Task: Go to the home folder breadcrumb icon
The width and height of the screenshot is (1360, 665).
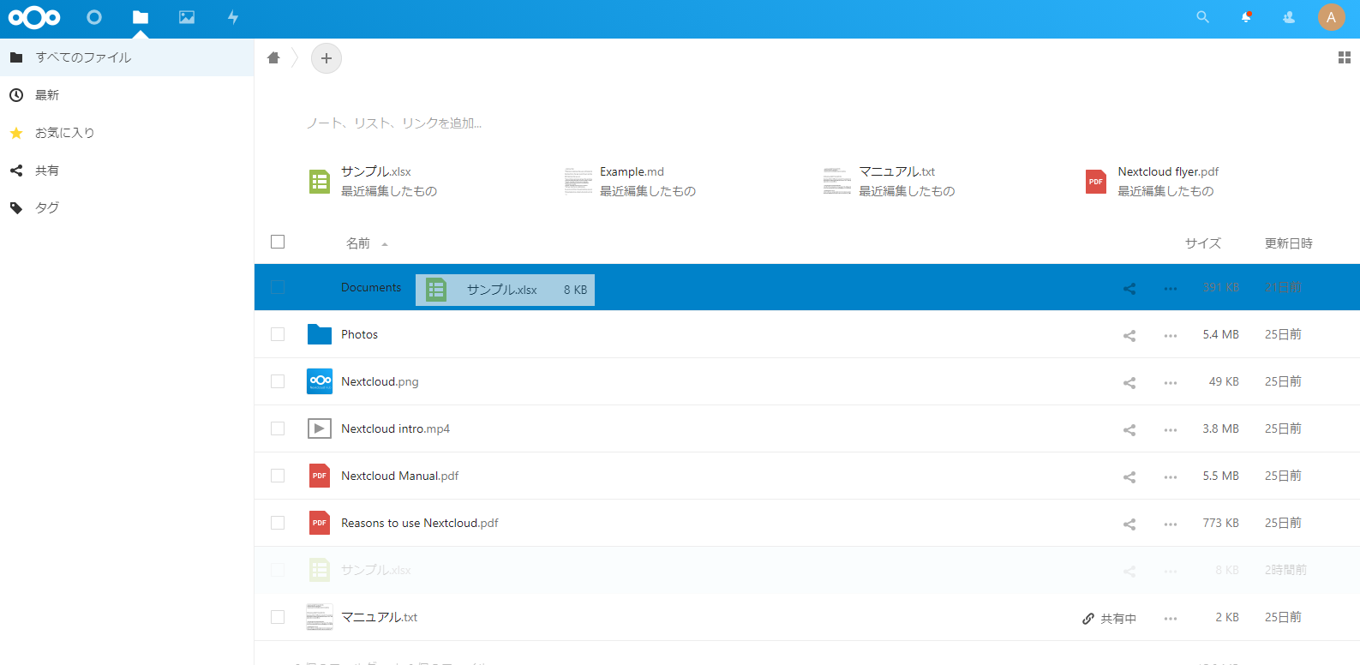Action: pos(273,58)
